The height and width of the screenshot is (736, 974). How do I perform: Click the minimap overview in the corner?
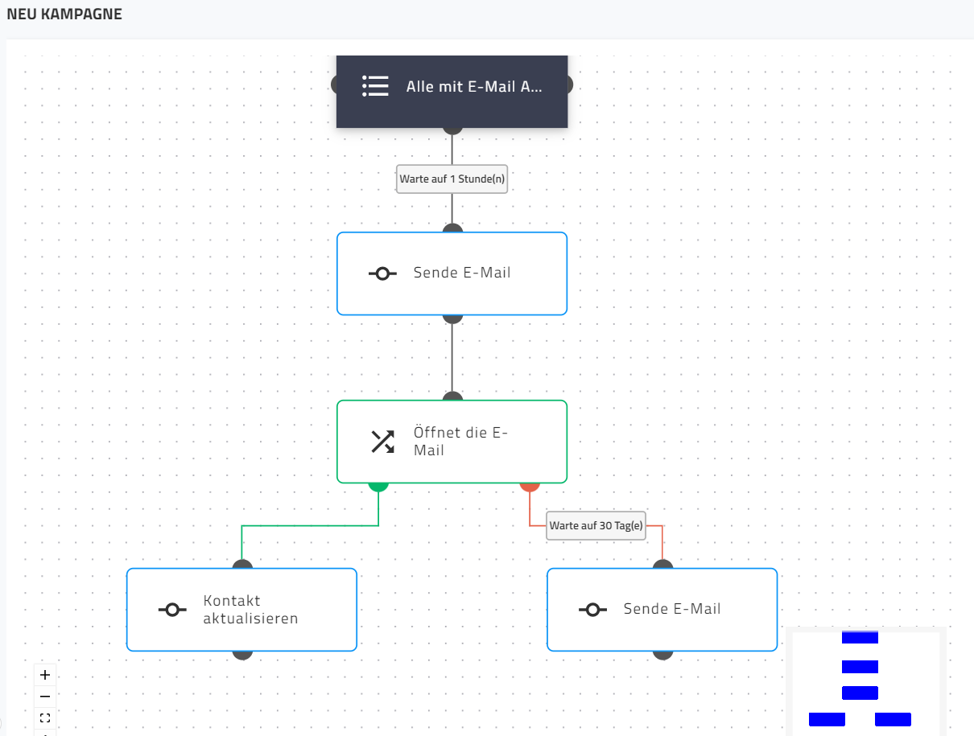(861, 680)
